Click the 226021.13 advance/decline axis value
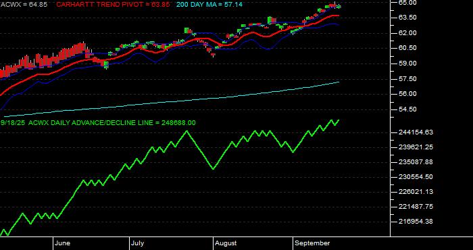Screen dimensions: 473x250 click(416, 192)
